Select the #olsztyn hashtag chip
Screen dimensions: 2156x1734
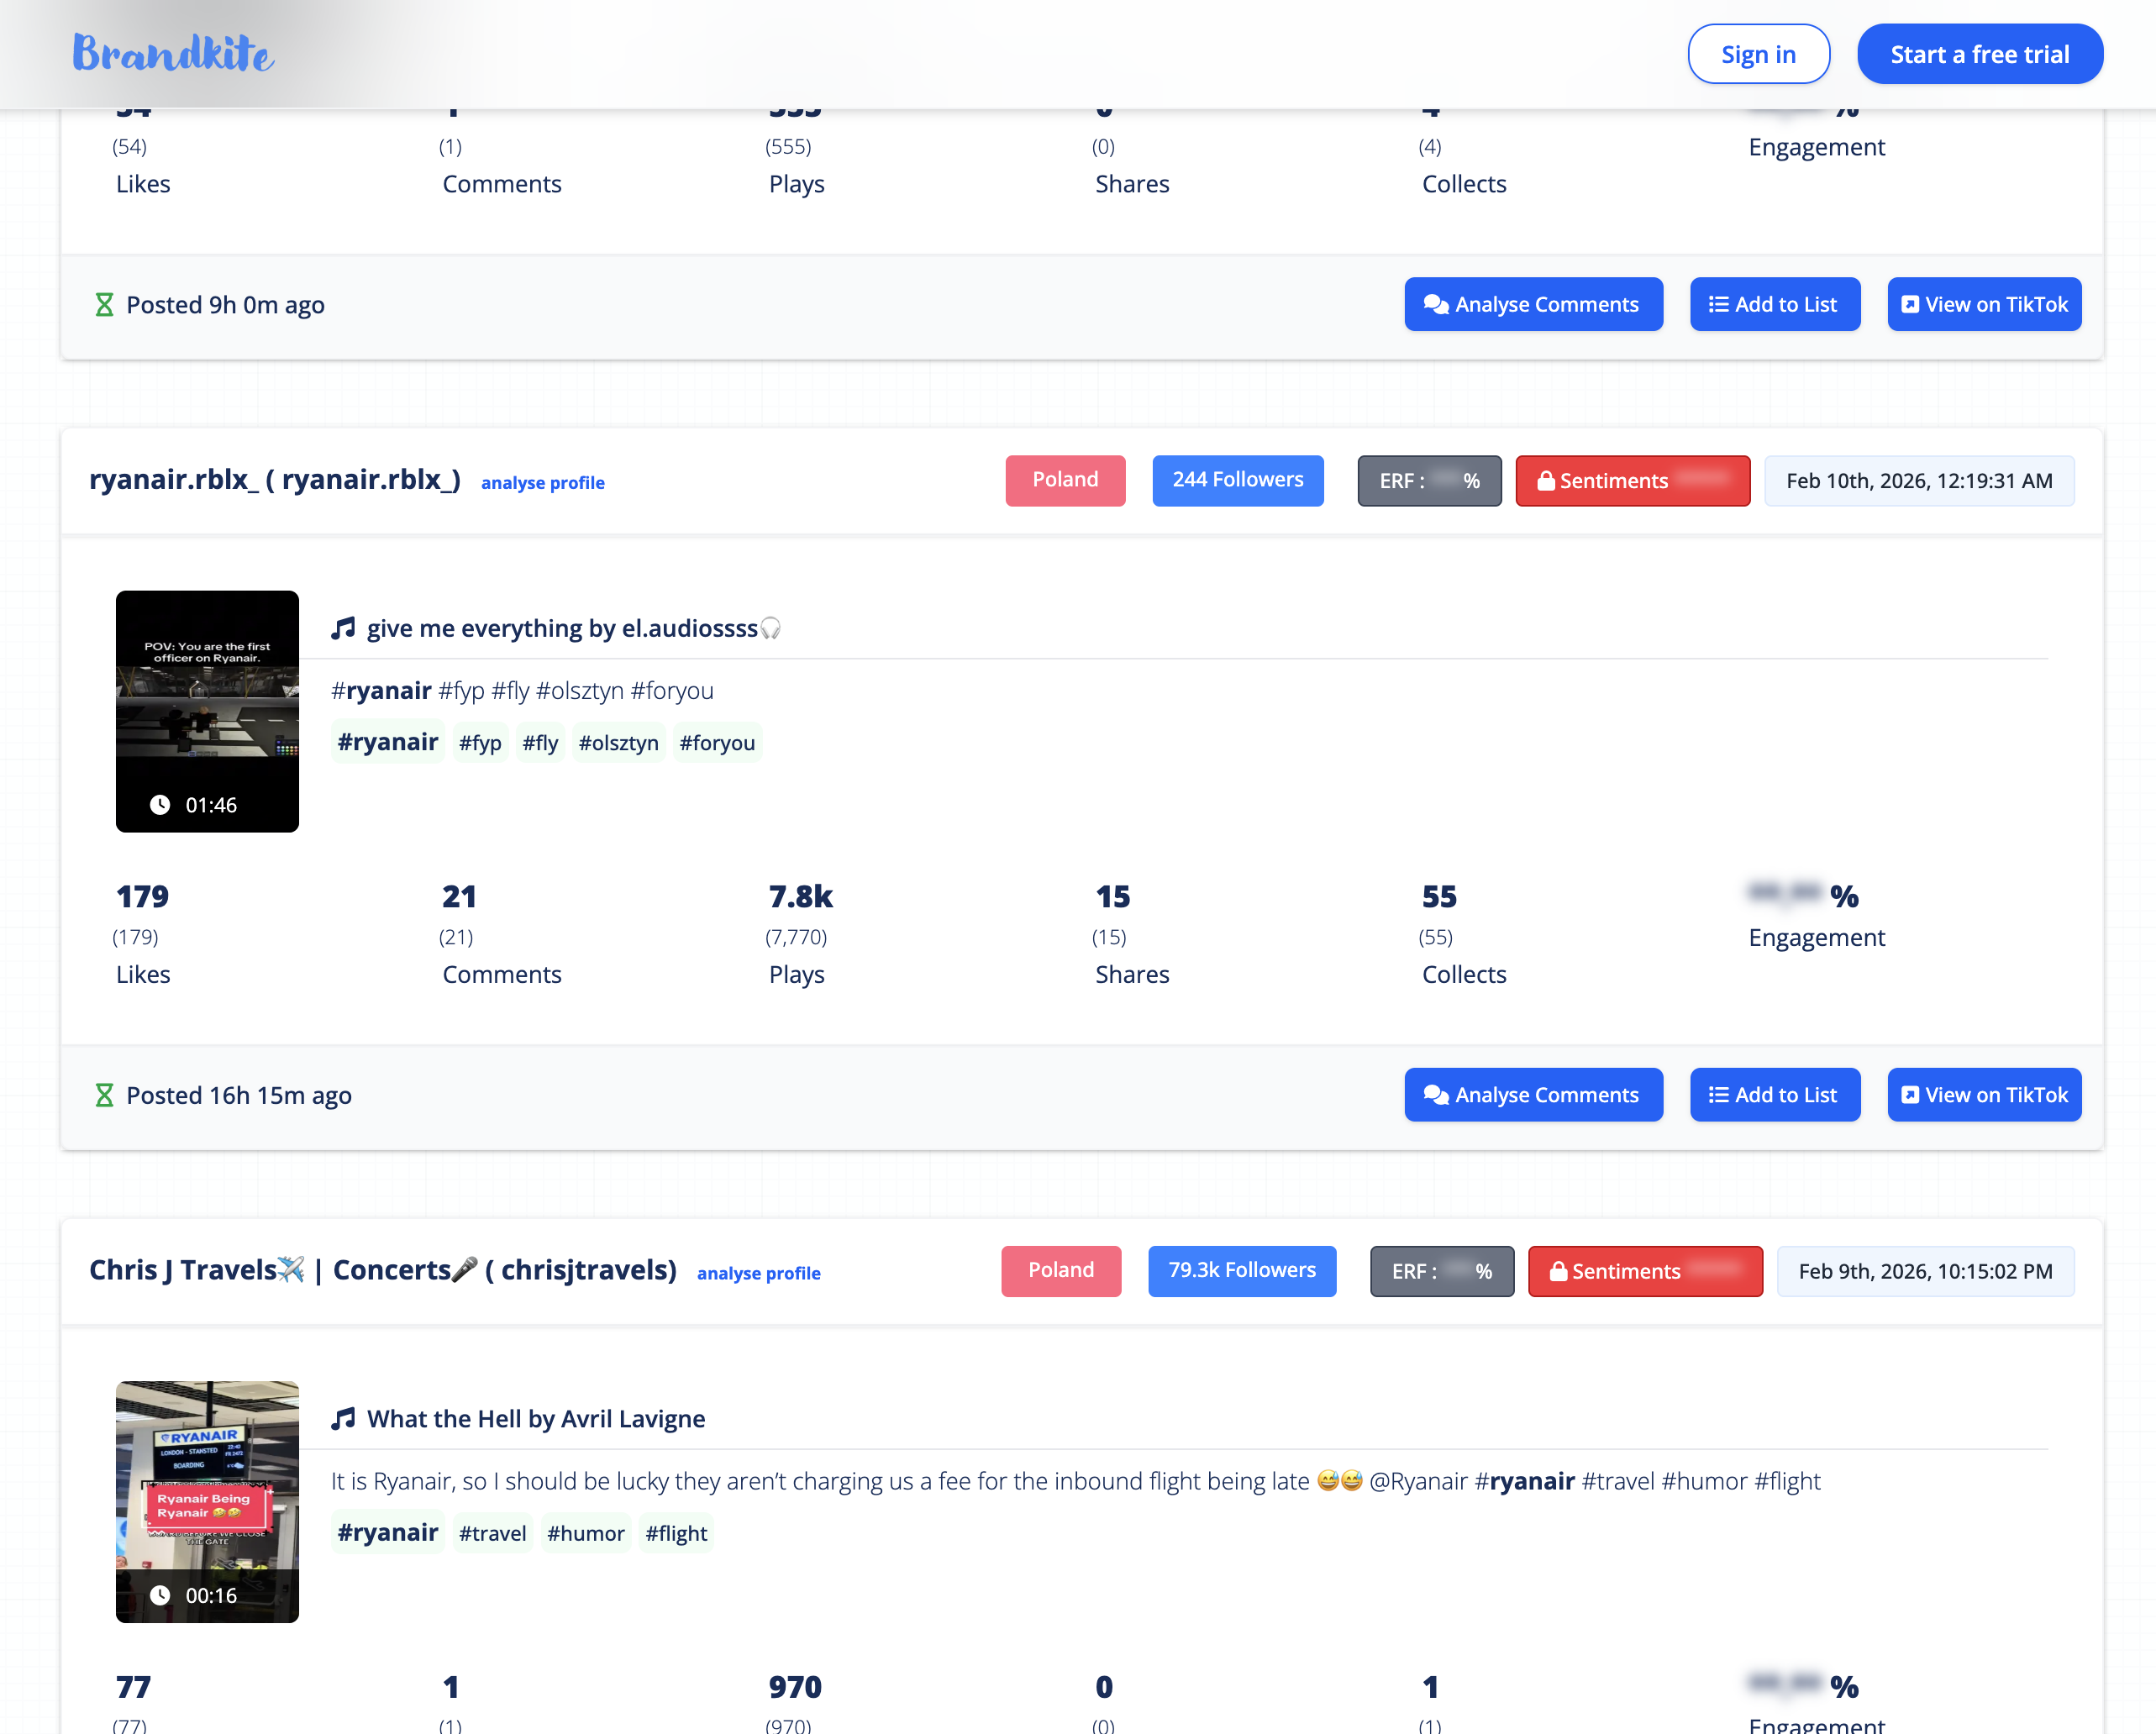[x=618, y=742]
